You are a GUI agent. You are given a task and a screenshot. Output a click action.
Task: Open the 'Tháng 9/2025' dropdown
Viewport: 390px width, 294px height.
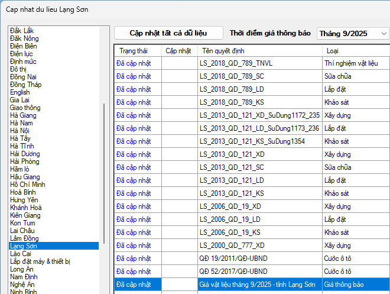pos(353,34)
